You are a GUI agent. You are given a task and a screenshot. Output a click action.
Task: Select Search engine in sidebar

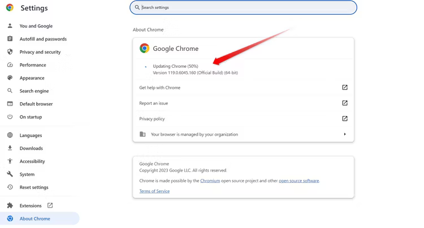coord(34,91)
